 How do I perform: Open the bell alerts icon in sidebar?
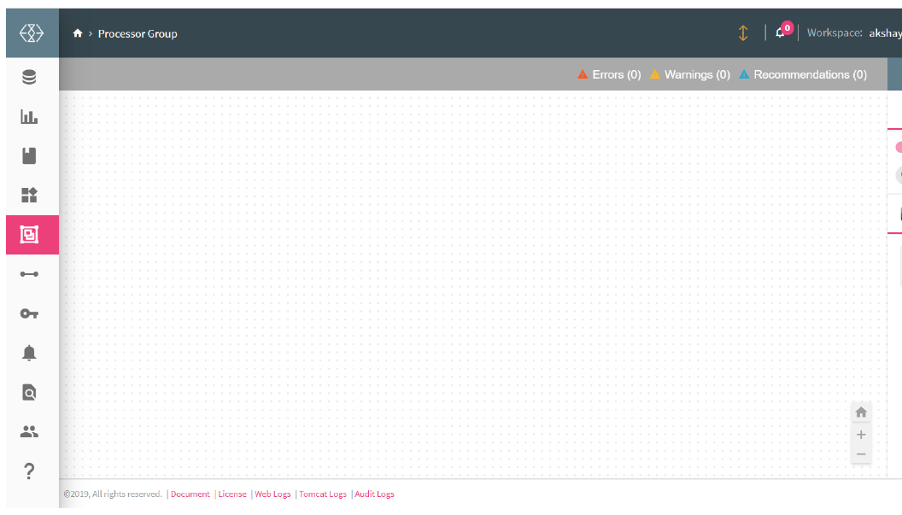click(29, 353)
